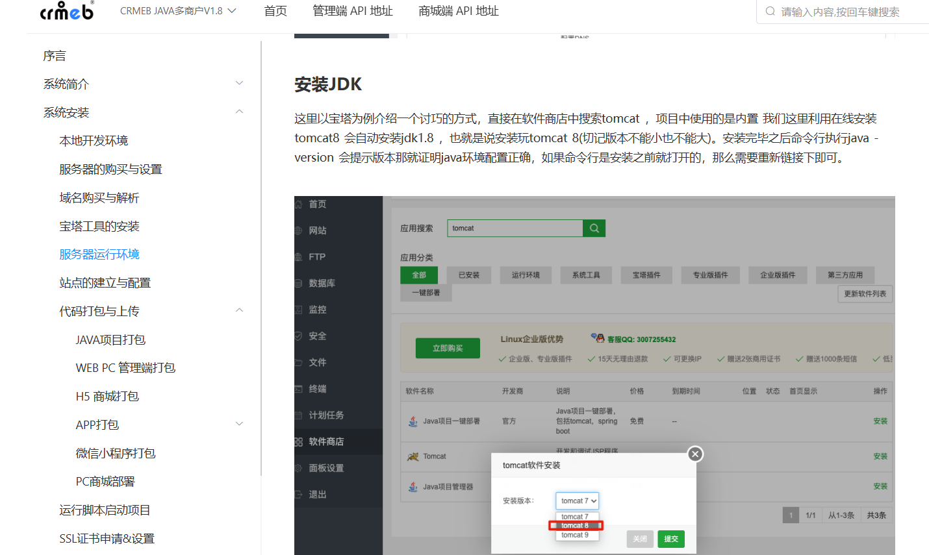Click the search magnifier icon in header
The image size is (929, 555).
770,11
